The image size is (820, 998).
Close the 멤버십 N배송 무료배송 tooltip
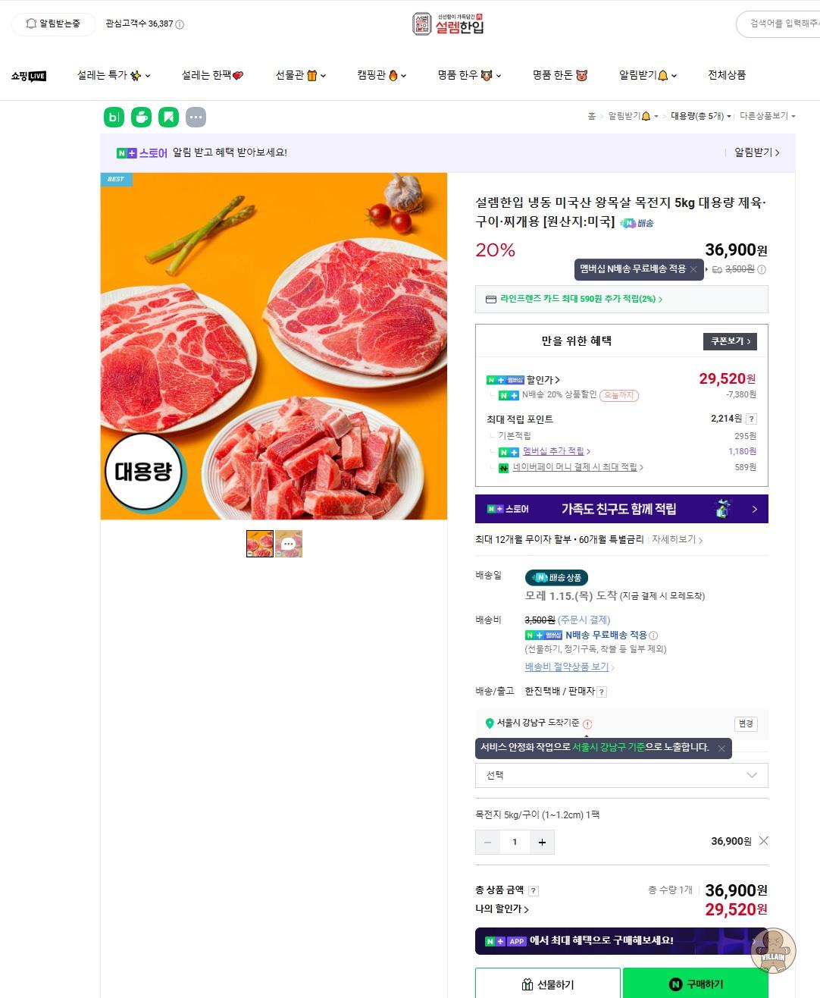coord(693,269)
